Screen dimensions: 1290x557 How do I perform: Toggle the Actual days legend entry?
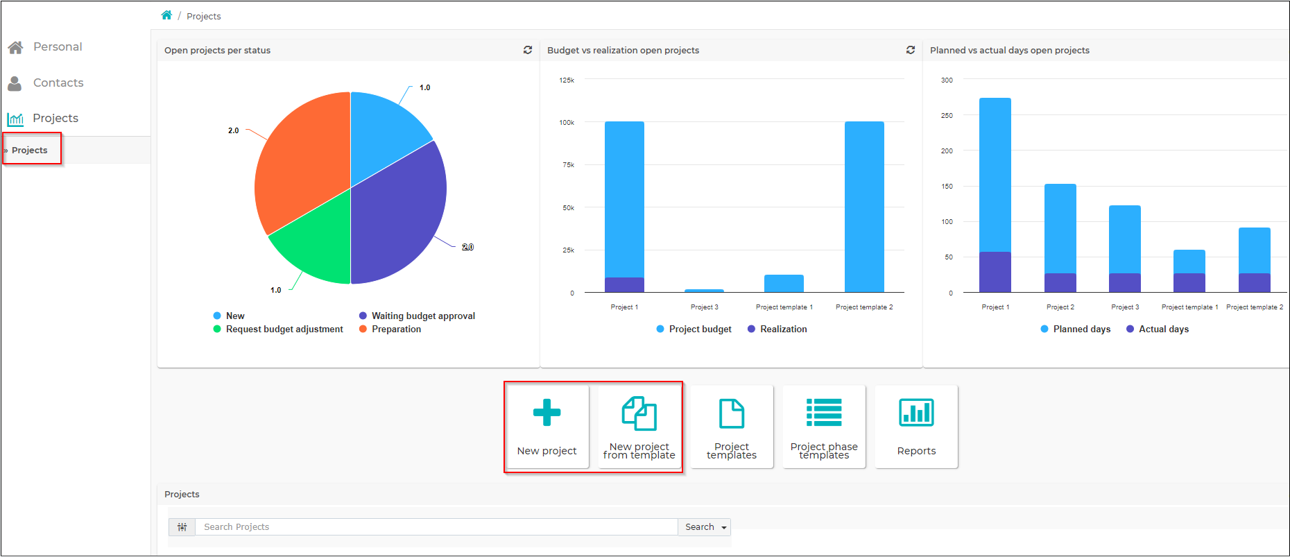click(1157, 329)
